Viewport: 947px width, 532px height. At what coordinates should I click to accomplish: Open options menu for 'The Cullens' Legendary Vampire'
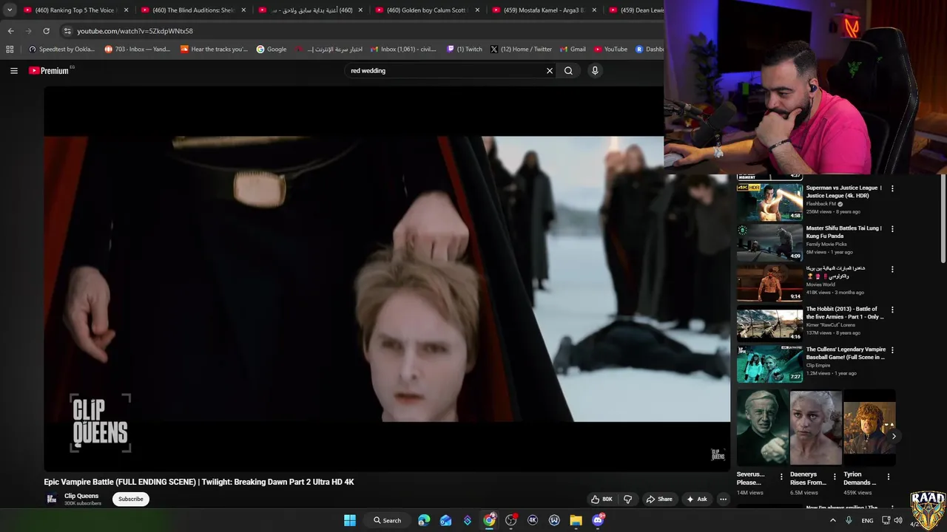point(892,350)
